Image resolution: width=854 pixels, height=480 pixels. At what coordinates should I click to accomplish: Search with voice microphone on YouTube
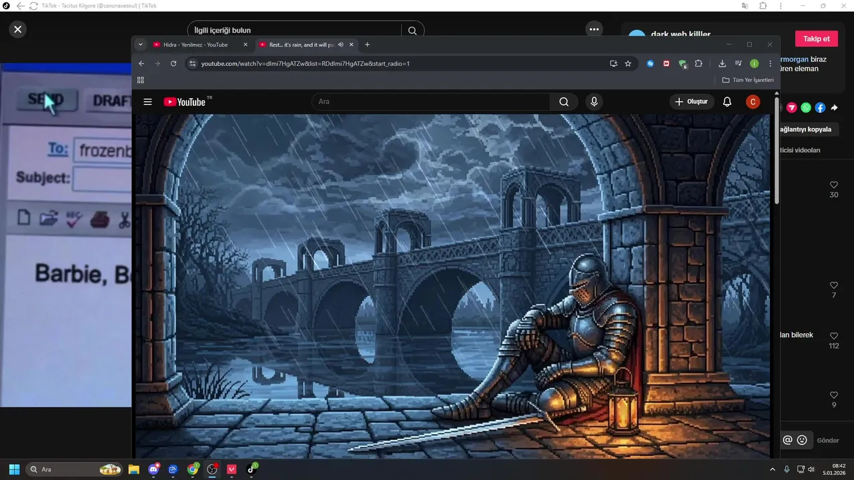(x=594, y=101)
